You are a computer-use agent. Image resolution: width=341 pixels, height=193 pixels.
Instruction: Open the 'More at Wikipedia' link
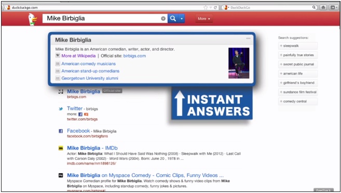(x=78, y=56)
